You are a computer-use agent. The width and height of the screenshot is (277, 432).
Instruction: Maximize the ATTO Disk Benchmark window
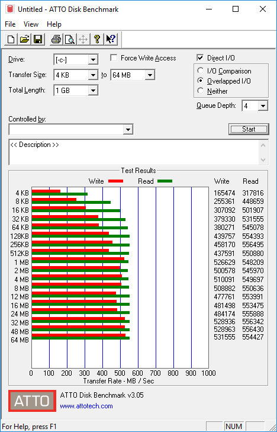pyautogui.click(x=236, y=9)
